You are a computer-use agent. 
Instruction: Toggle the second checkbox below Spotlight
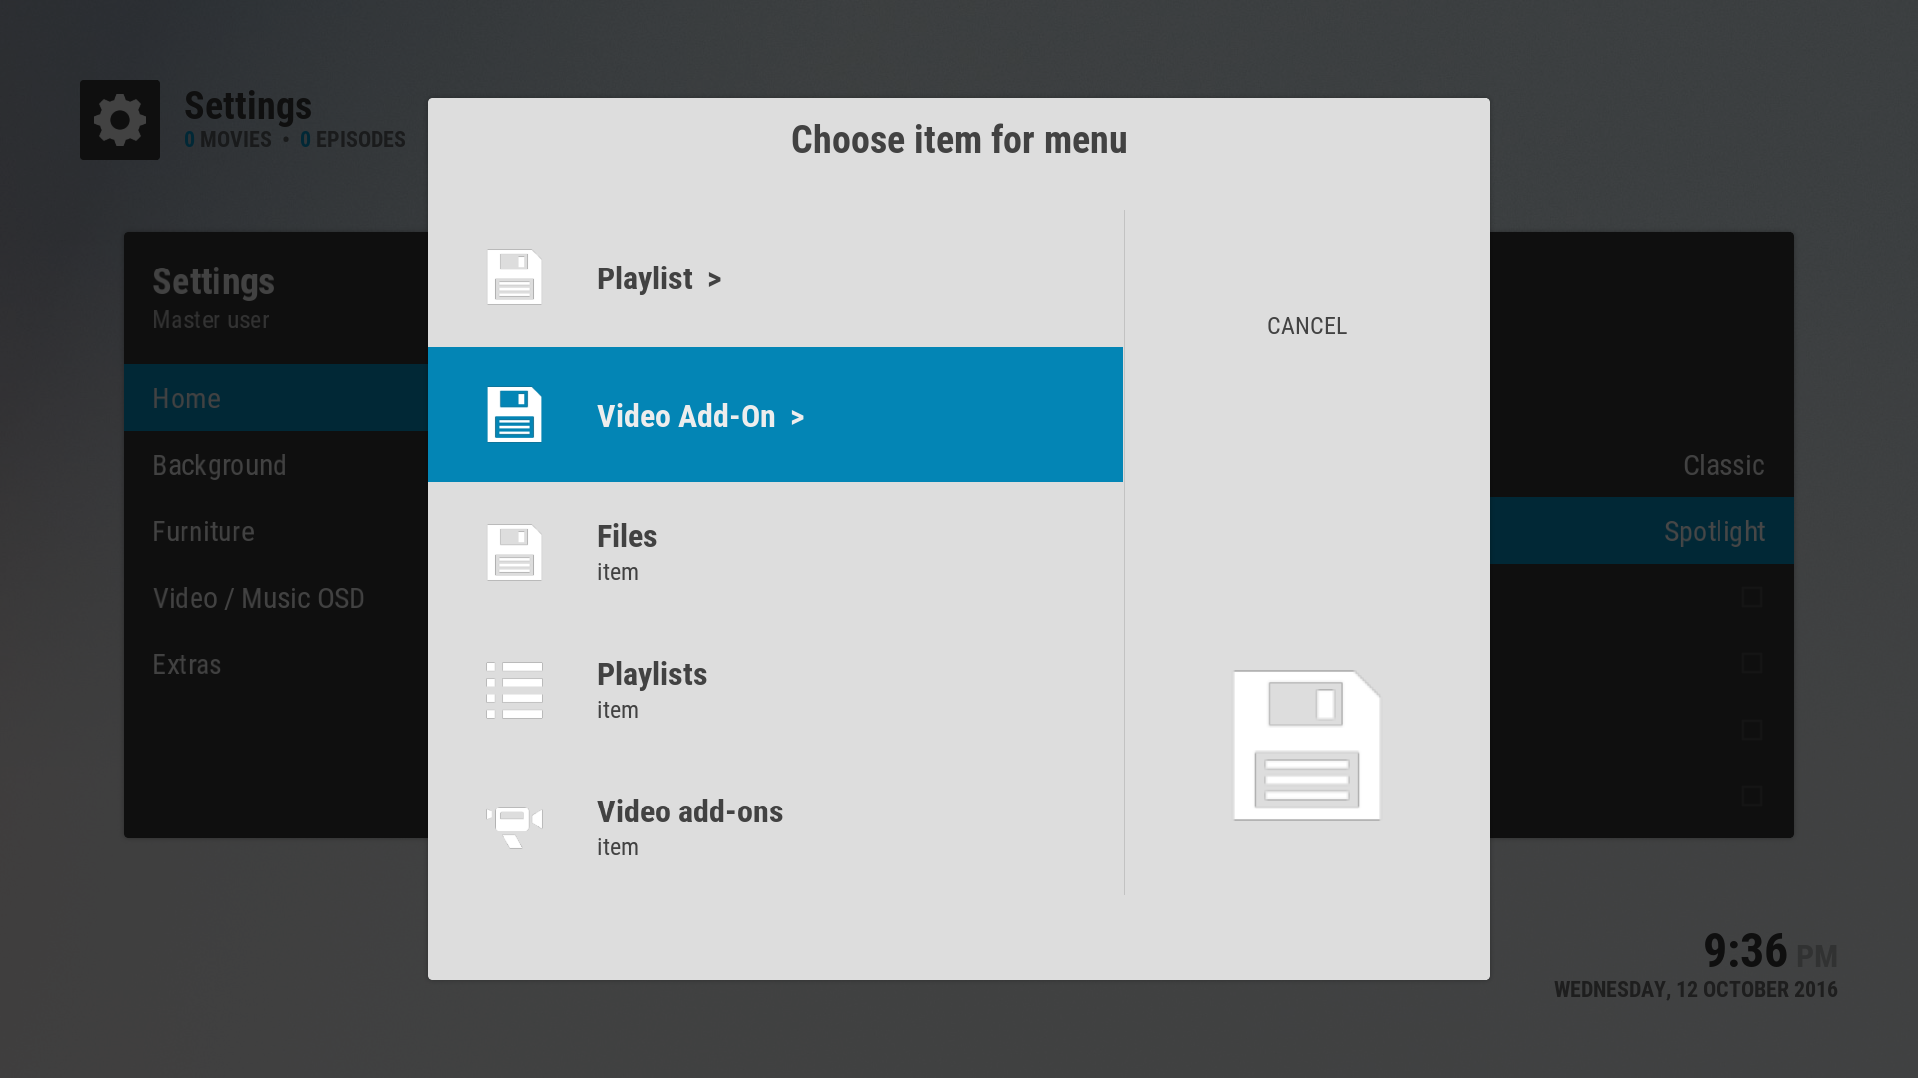(1751, 664)
